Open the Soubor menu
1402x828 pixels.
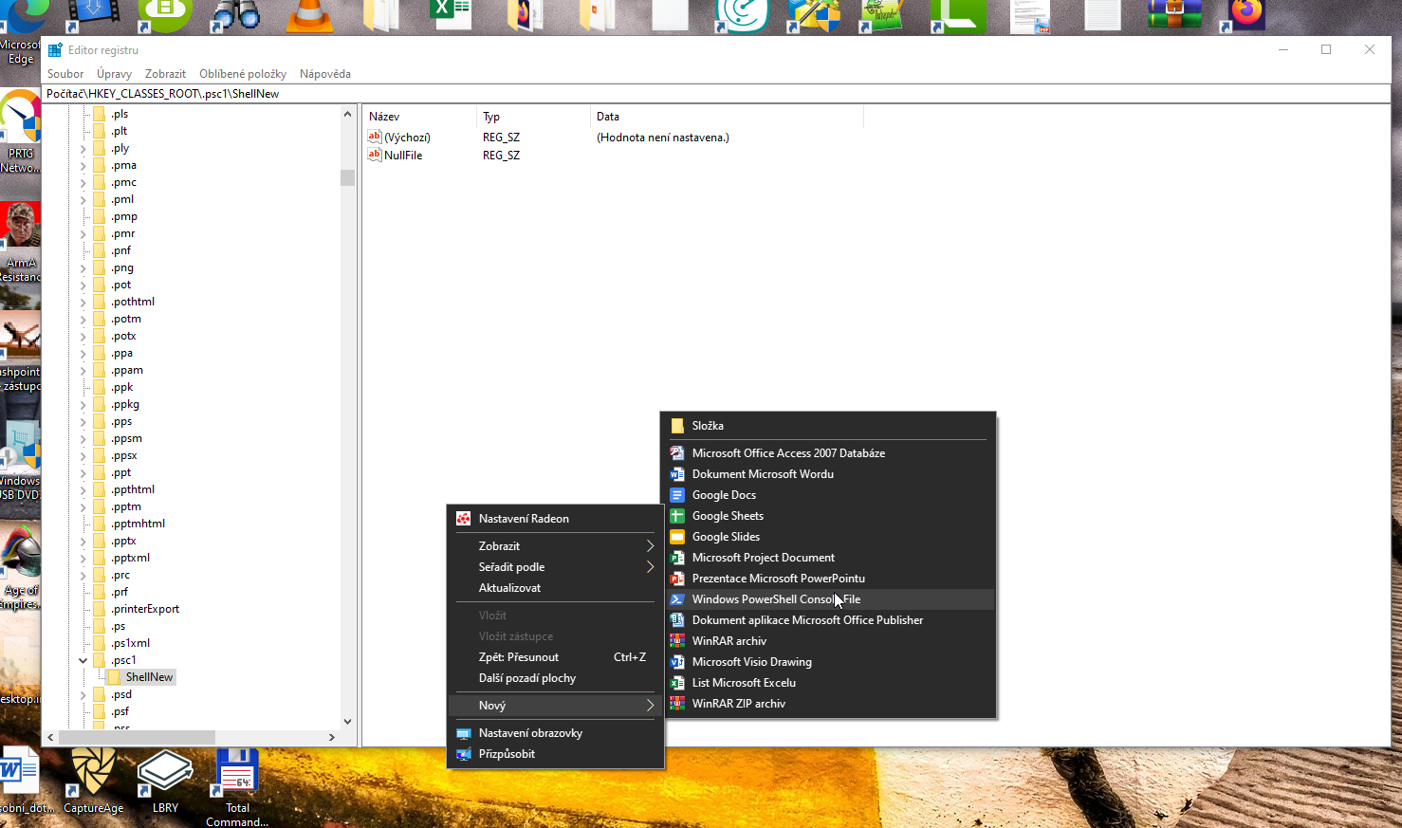tap(65, 74)
